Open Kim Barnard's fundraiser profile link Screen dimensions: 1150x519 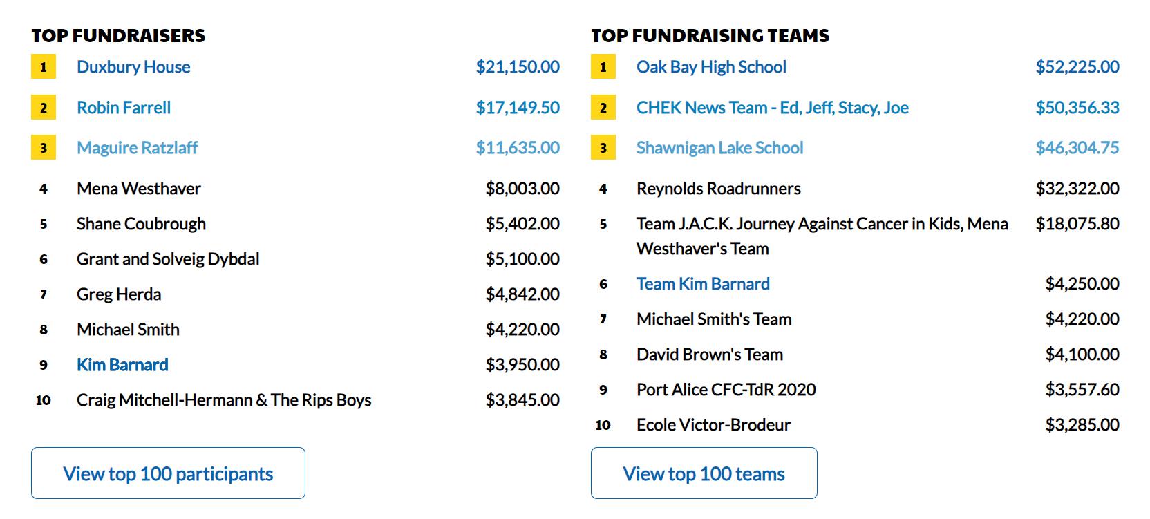tap(122, 365)
